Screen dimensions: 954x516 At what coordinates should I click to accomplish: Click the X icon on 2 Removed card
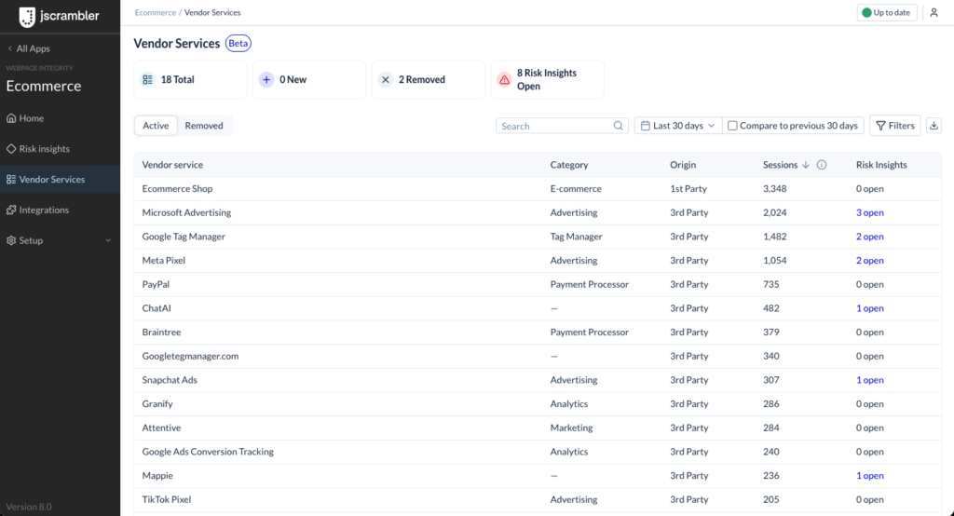tap(385, 80)
